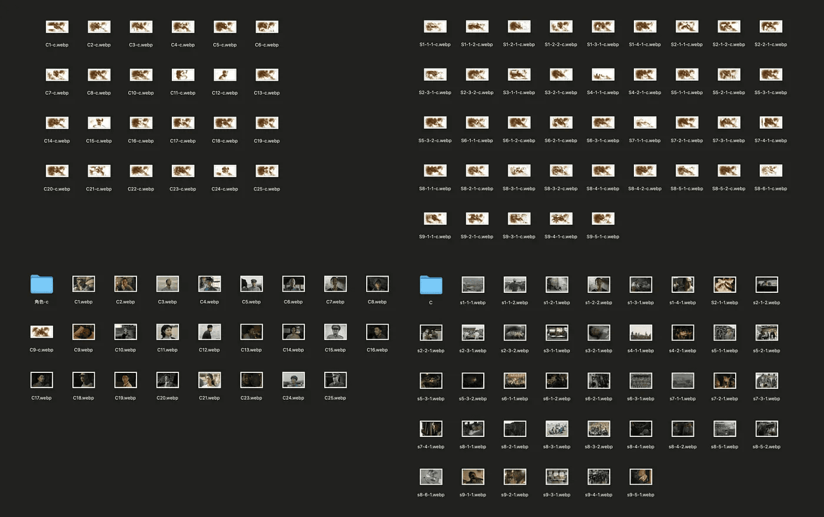Screen dimensions: 824x517
Task: Open the 角色-c folder
Action: pos(42,284)
